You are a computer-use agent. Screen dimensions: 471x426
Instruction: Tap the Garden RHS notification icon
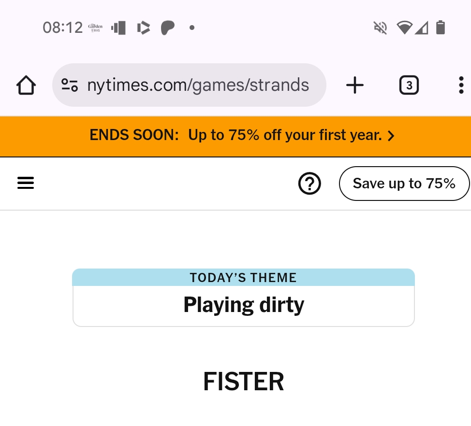[x=95, y=28]
